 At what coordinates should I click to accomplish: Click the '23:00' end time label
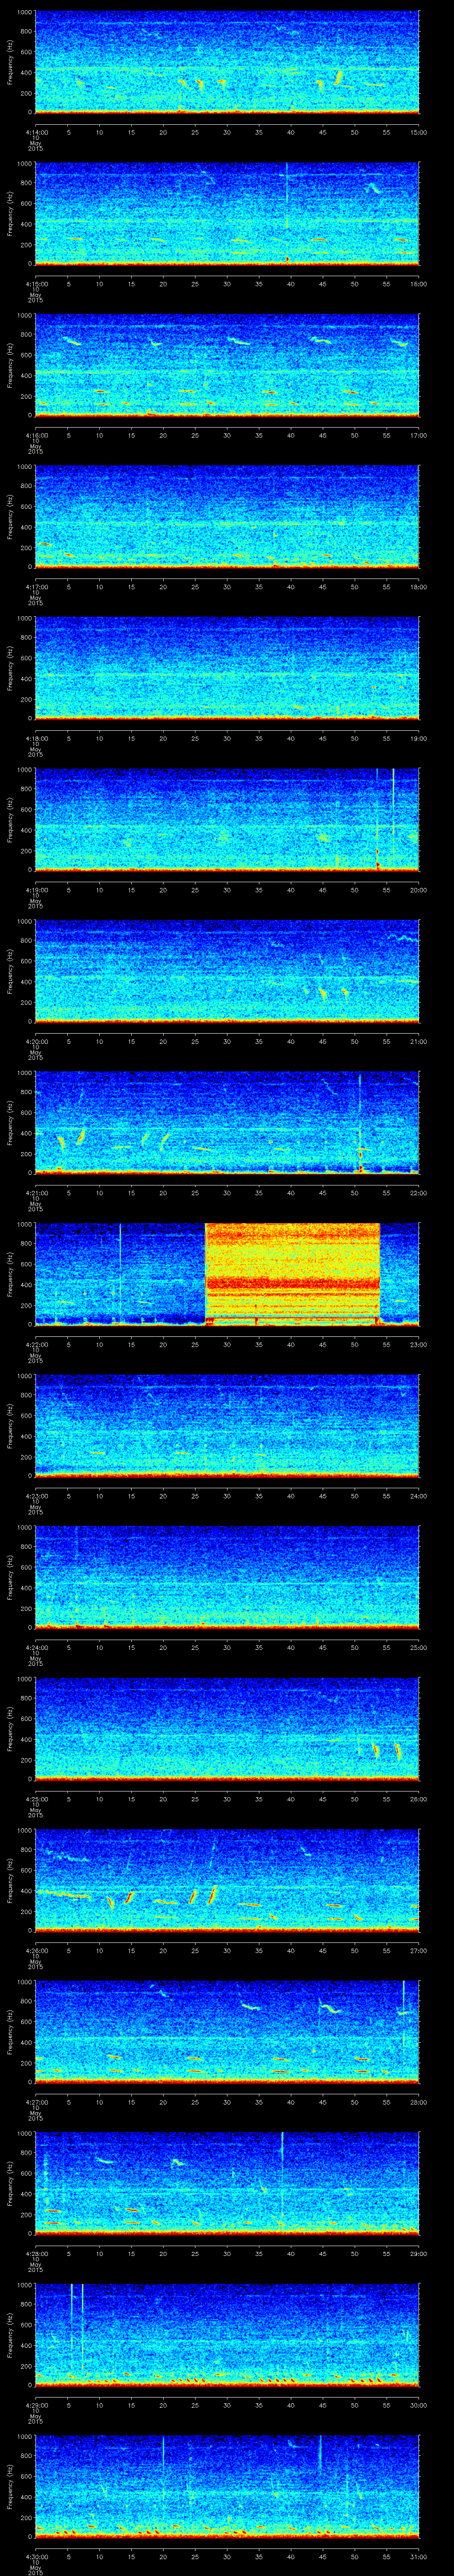tap(419, 1345)
